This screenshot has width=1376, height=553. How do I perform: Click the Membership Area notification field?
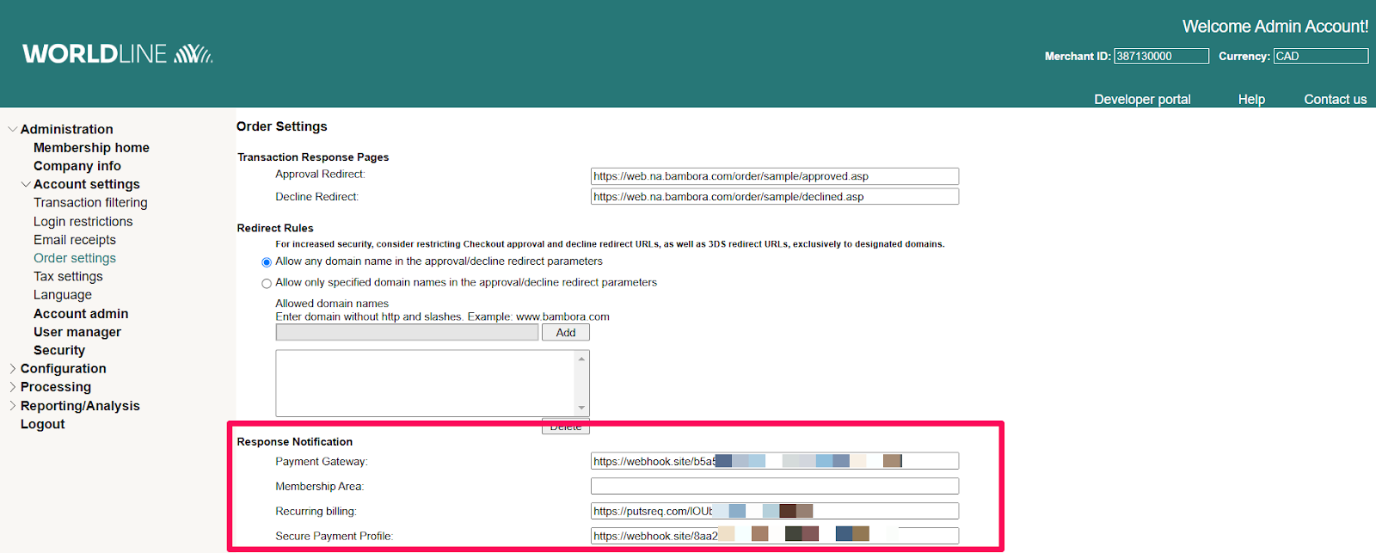pyautogui.click(x=775, y=486)
